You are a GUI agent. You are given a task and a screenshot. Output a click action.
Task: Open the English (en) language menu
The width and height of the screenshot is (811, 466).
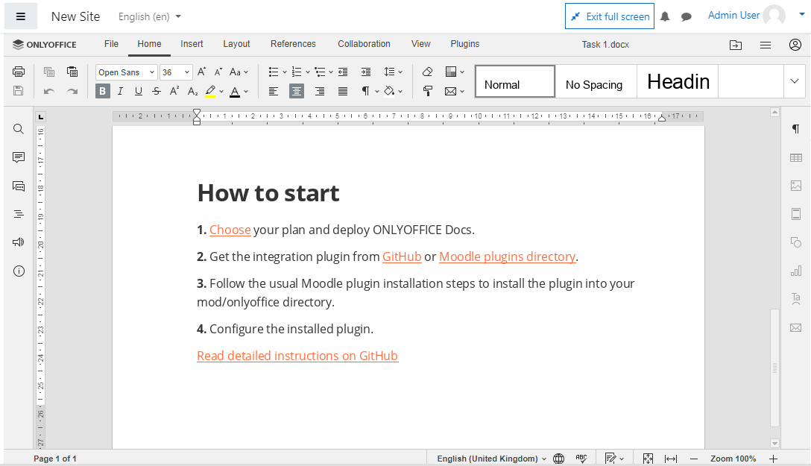click(x=150, y=16)
